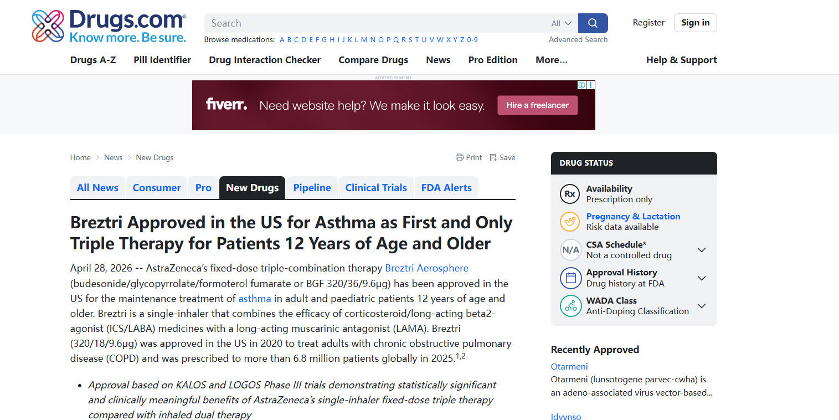The height and width of the screenshot is (420, 839).
Task: Click the Pregnancy & Lactation icon
Action: 570,222
